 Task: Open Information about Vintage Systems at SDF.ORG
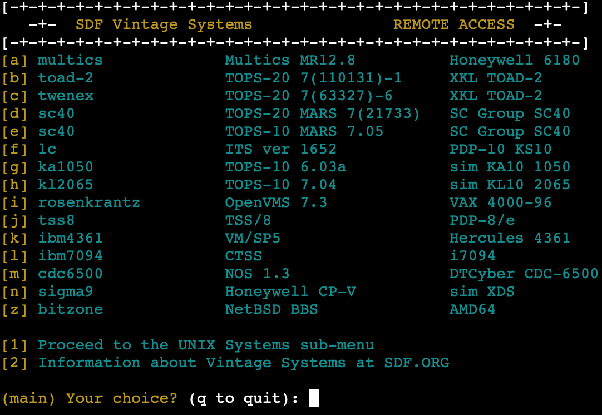[x=243, y=363]
